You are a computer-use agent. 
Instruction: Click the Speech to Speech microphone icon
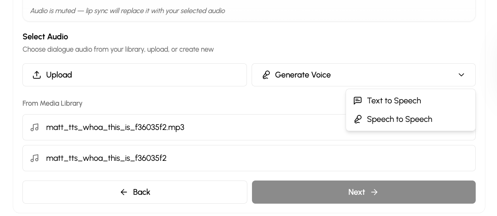[x=358, y=119]
